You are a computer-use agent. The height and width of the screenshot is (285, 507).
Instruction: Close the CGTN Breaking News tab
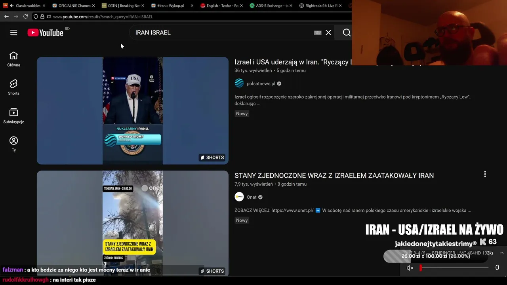coord(143,6)
